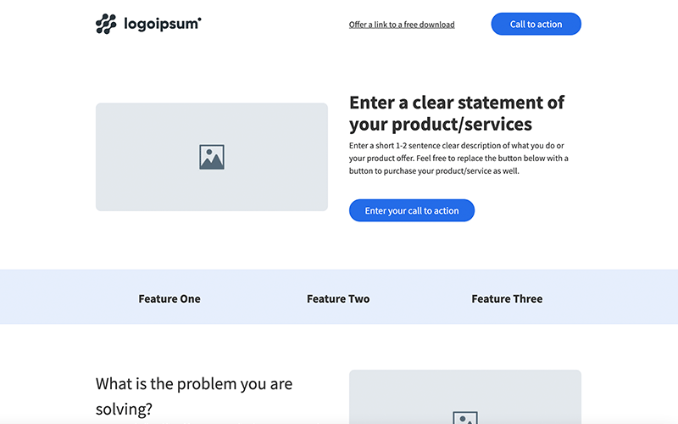
Task: Open the free download offer link
Action: pyautogui.click(x=402, y=25)
